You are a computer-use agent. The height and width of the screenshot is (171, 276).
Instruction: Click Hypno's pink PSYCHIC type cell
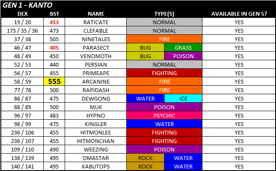[165, 115]
